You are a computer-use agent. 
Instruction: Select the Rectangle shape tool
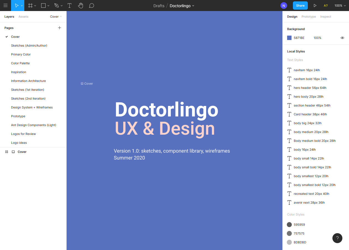[43, 6]
